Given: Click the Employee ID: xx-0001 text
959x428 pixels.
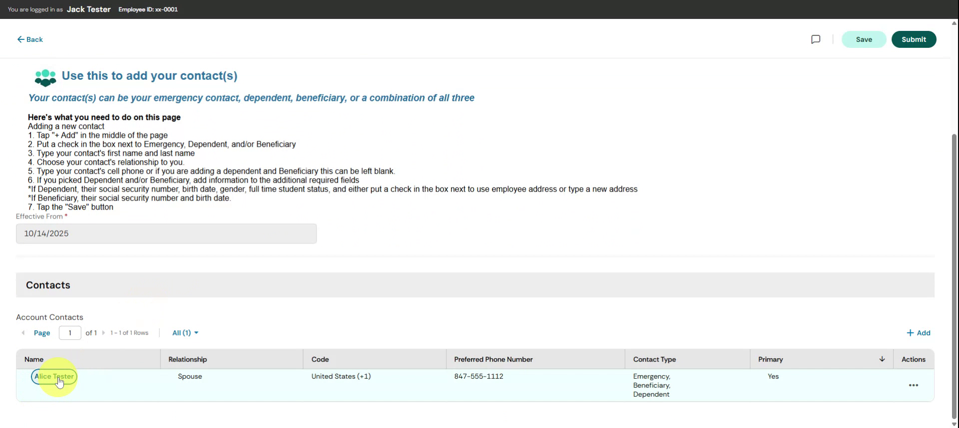Looking at the screenshot, I should click(x=148, y=9).
